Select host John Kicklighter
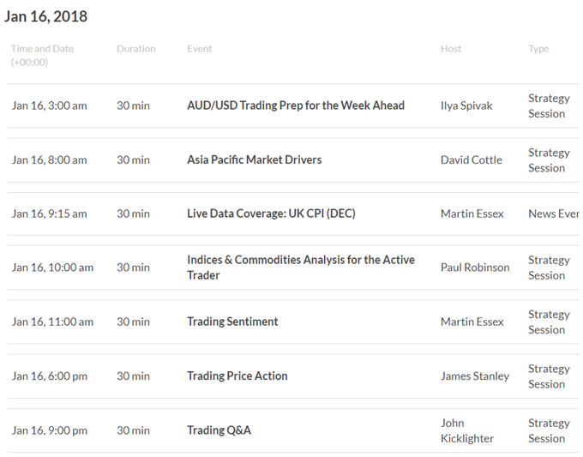The width and height of the screenshot is (583, 457). point(467,430)
